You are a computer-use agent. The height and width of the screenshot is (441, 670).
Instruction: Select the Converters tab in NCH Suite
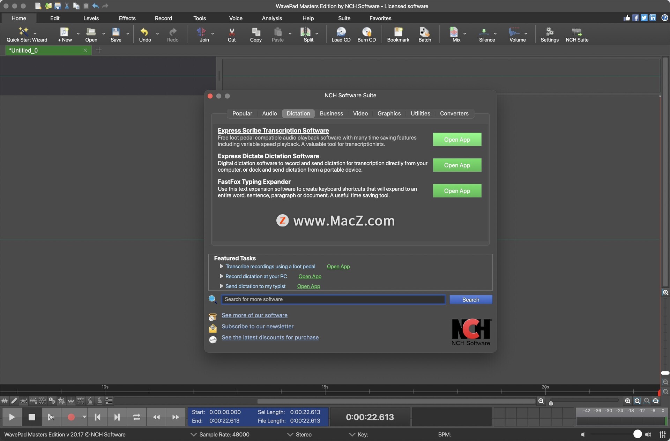[x=454, y=113]
